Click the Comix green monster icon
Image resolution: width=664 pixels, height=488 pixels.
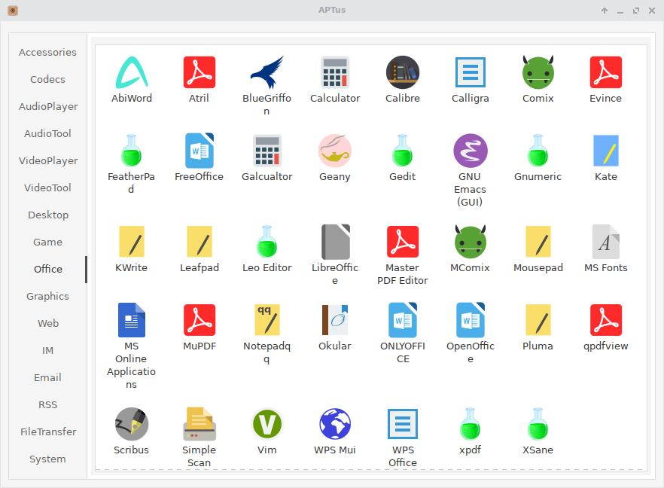click(538, 72)
